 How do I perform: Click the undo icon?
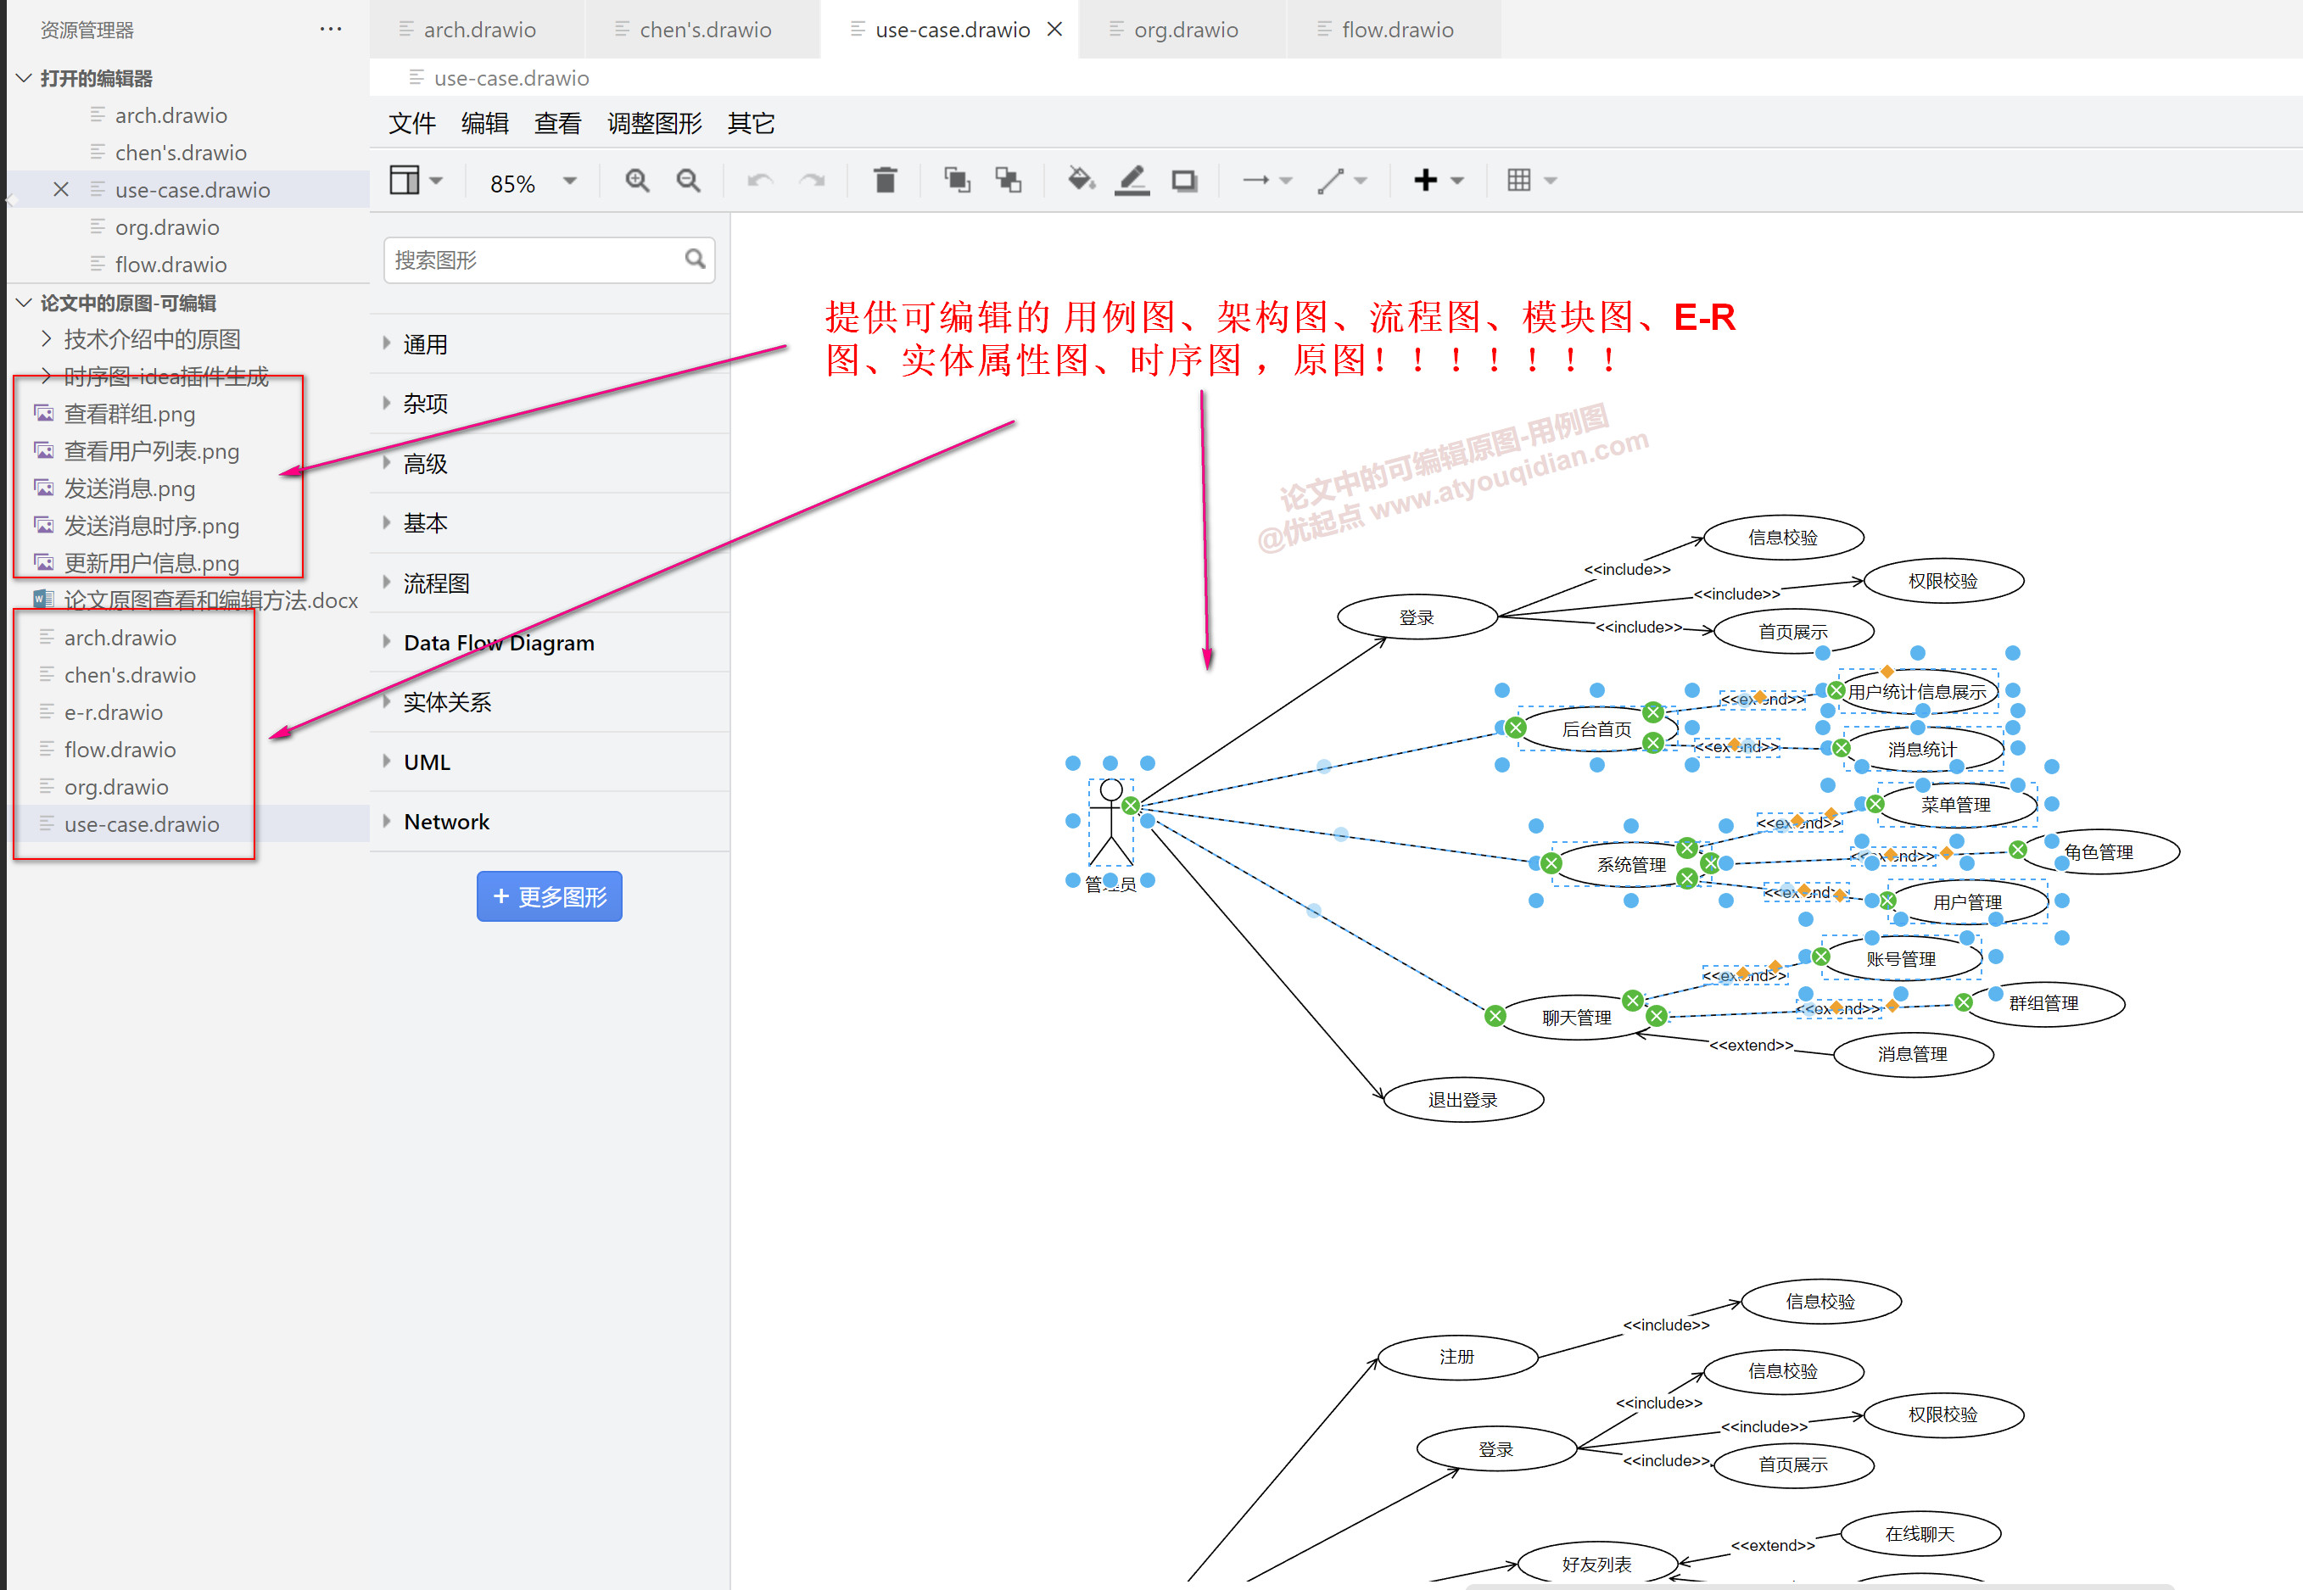pyautogui.click(x=759, y=181)
